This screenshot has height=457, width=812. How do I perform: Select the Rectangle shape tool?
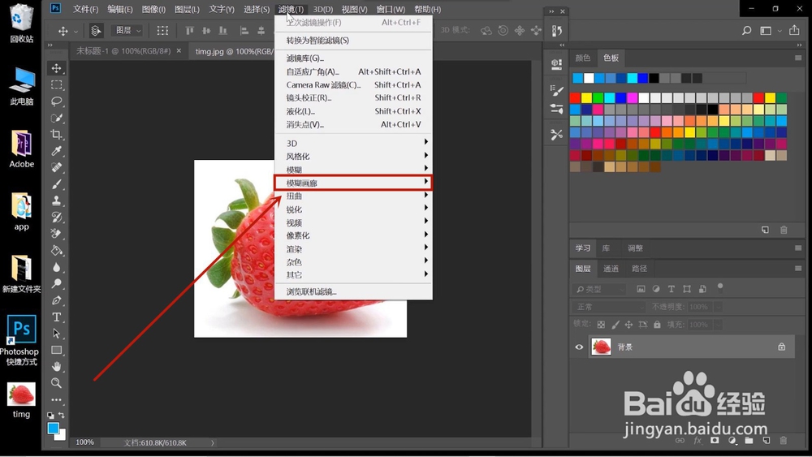click(57, 350)
